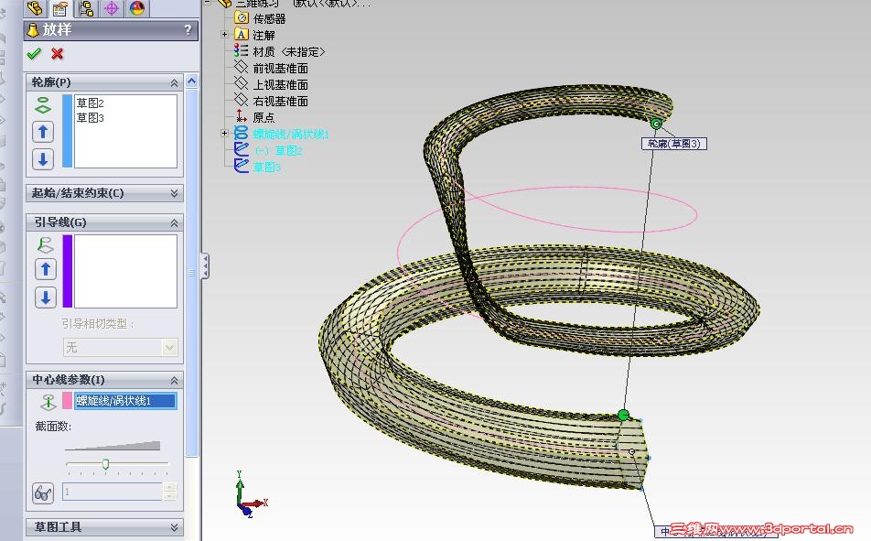Screen dimensions: 871x541
Task: Select 螺旋线/涡状线1 in centerline box
Action: [125, 401]
